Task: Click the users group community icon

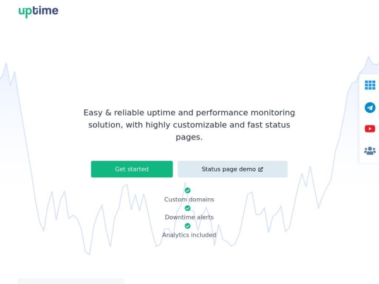Action: pos(370,151)
